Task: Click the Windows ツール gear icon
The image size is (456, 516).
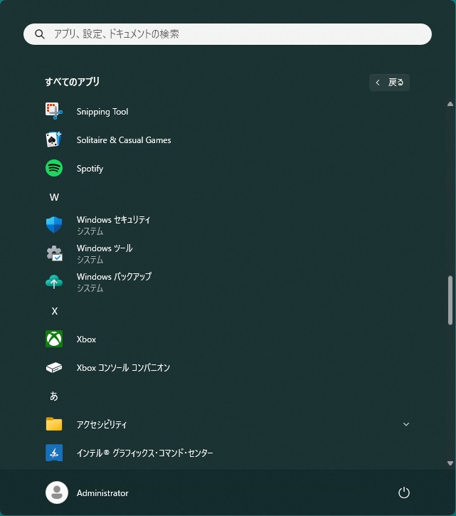Action: pos(54,253)
